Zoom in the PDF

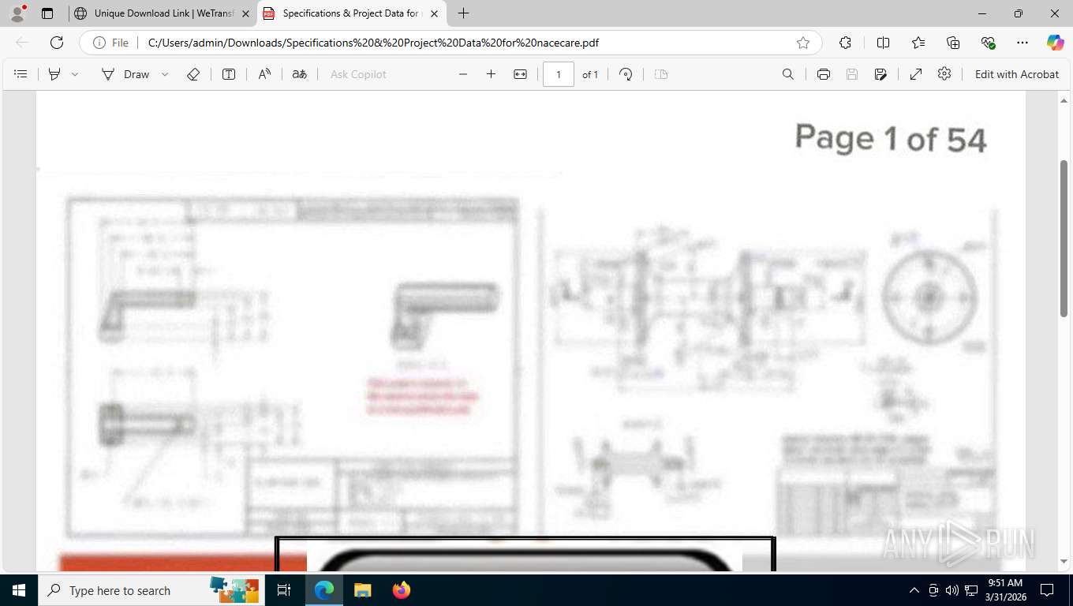491,74
